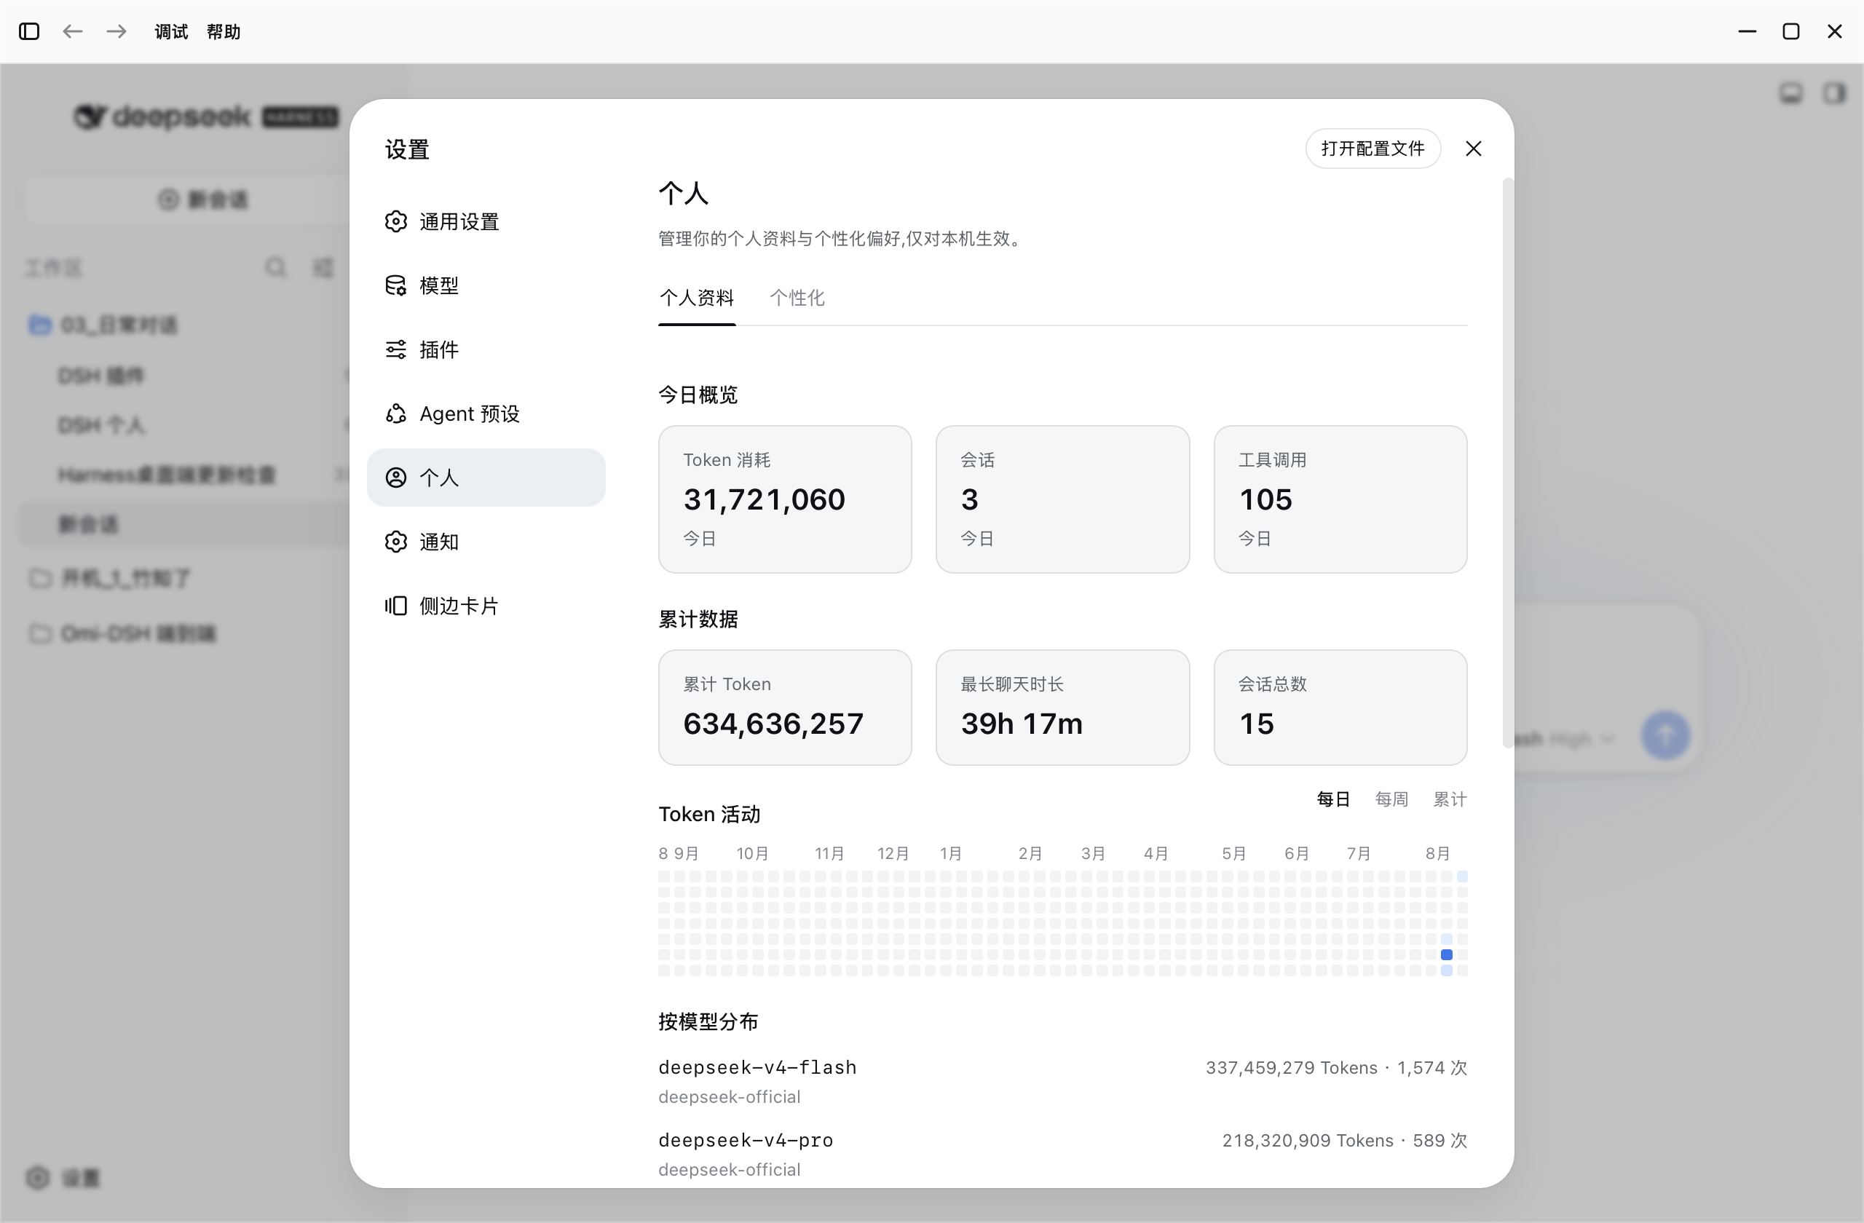This screenshot has width=1864, height=1223.
Task: Click the 会话 card showing 3
Action: coord(1063,499)
